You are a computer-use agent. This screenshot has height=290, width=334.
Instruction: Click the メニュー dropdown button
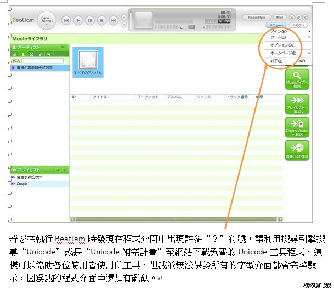tap(276, 25)
